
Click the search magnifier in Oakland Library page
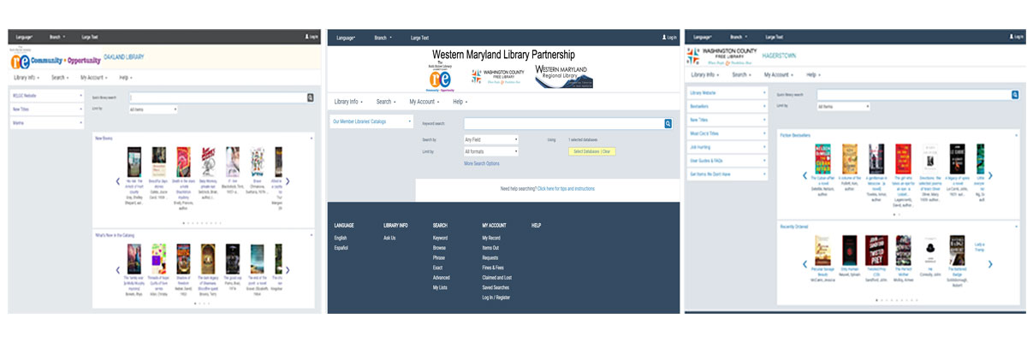[311, 97]
